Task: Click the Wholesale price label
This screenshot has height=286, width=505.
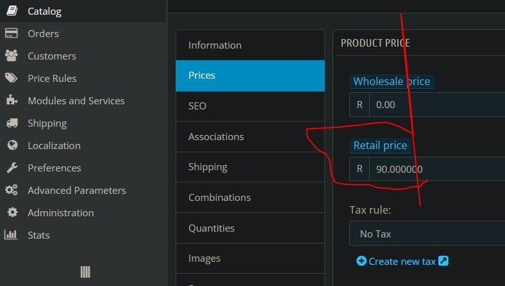Action: pos(392,81)
